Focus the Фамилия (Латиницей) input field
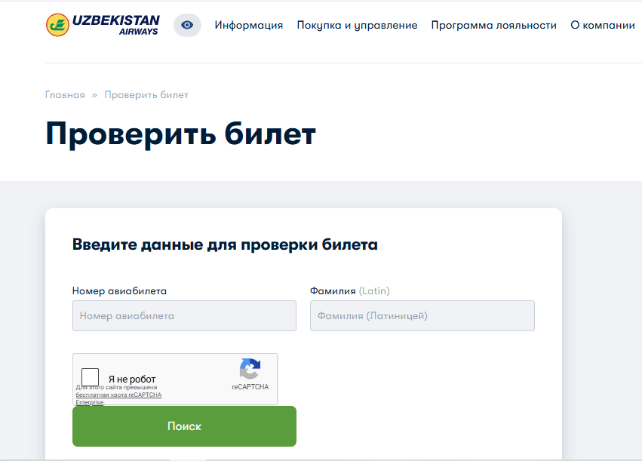642x461 pixels. [422, 315]
